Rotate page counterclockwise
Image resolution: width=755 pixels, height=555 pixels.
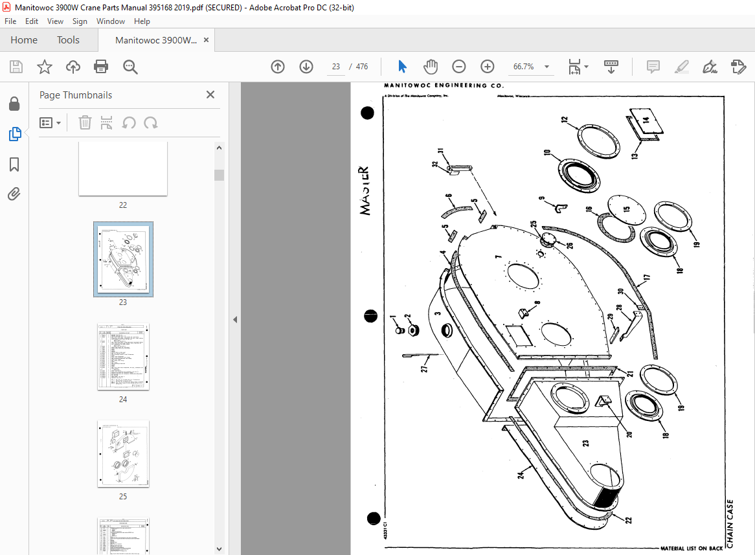pyautogui.click(x=129, y=123)
